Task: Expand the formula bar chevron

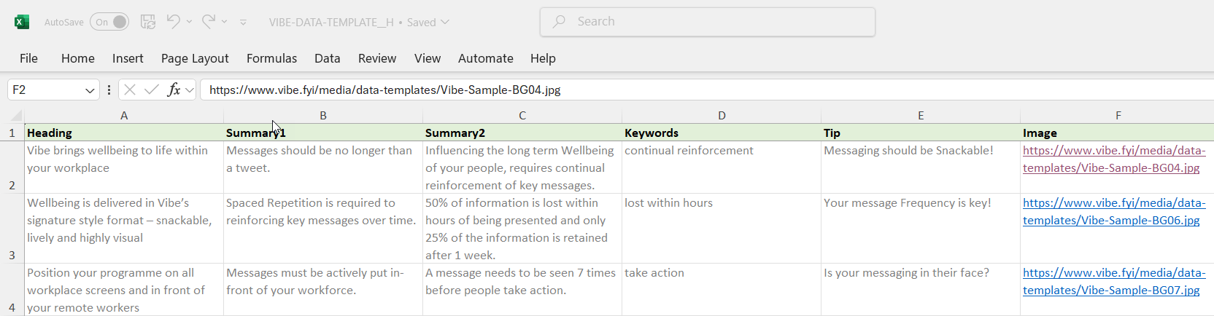Action: coord(190,90)
